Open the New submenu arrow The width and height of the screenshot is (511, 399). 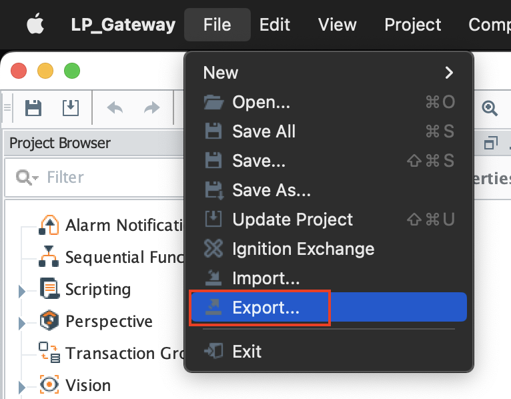tap(449, 72)
